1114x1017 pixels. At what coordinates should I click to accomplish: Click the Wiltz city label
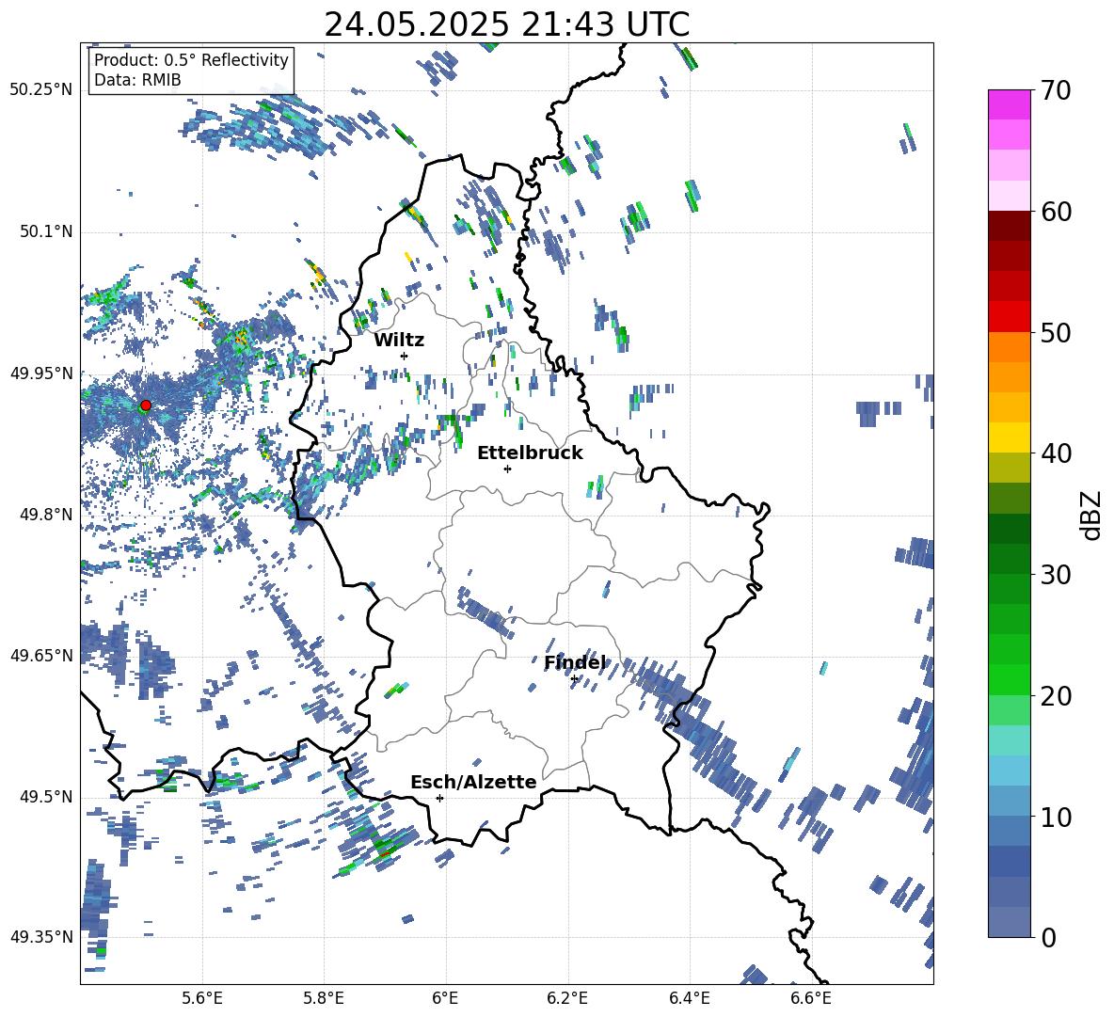point(399,341)
